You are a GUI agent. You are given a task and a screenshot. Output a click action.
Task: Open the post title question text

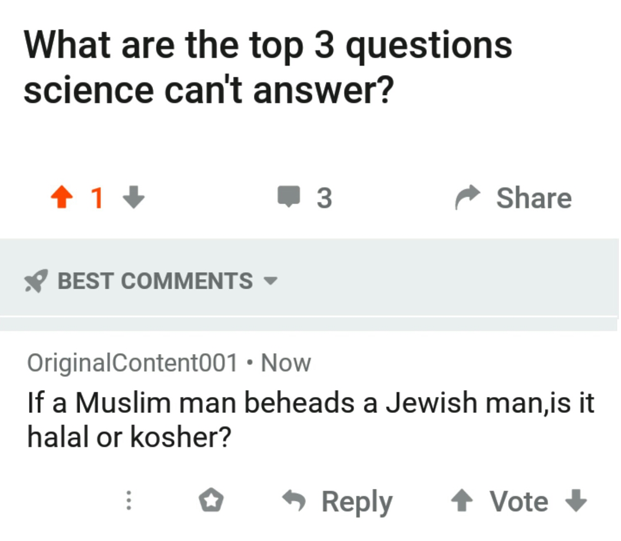(x=268, y=66)
